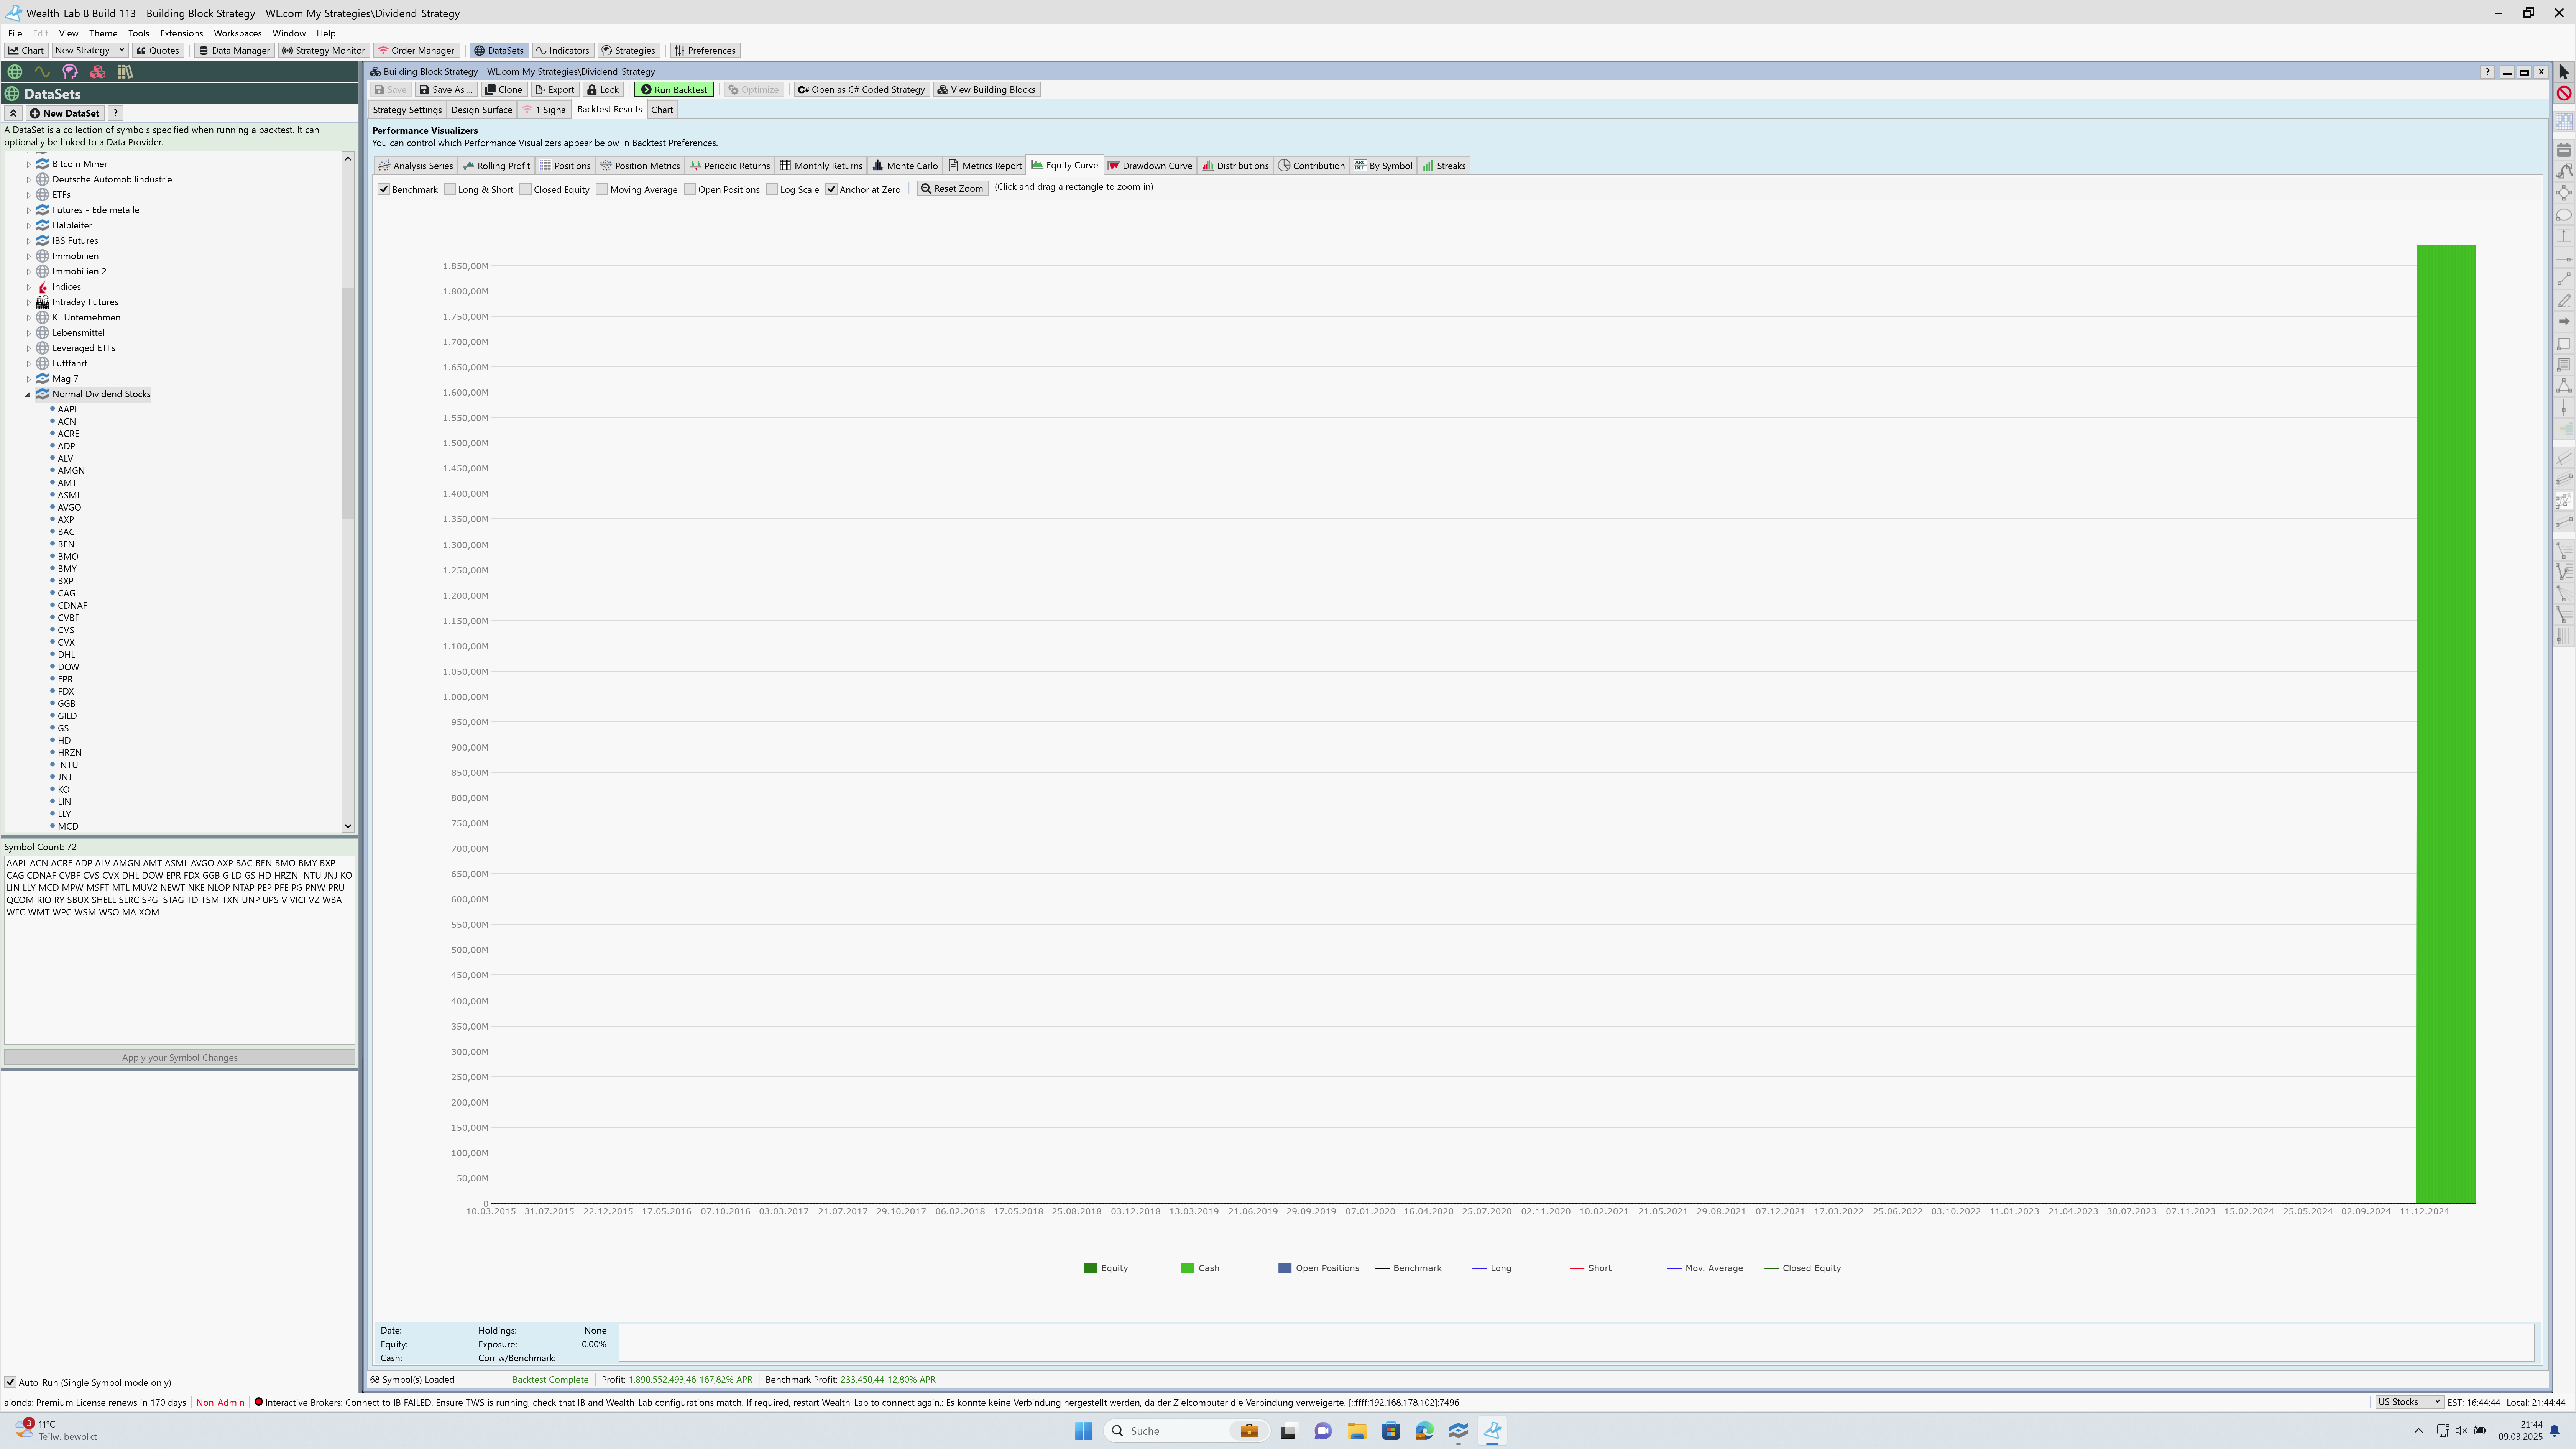The height and width of the screenshot is (1449, 2576).
Task: Collapse Normal Dividend Stocks node
Action: [x=28, y=394]
